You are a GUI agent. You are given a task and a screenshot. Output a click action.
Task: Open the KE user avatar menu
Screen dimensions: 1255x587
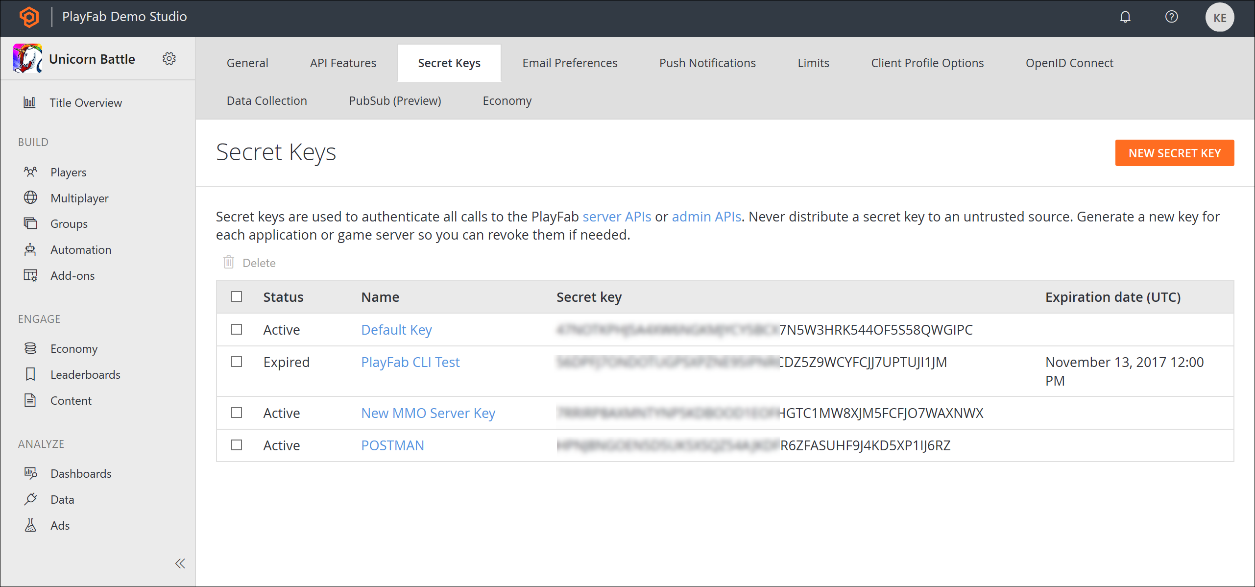click(x=1219, y=18)
